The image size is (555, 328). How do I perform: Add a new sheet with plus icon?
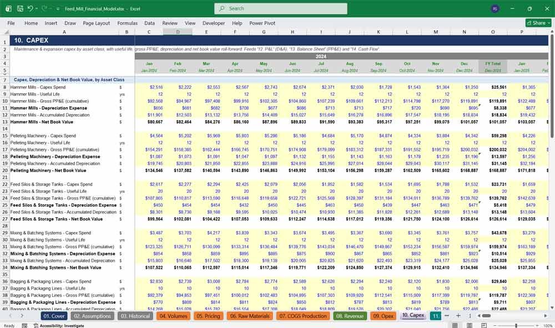[458, 316]
